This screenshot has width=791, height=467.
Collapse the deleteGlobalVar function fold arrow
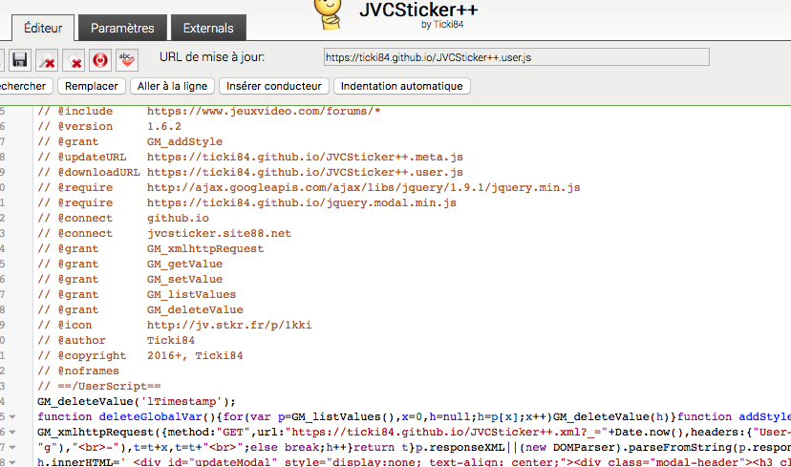pyautogui.click(x=12, y=417)
